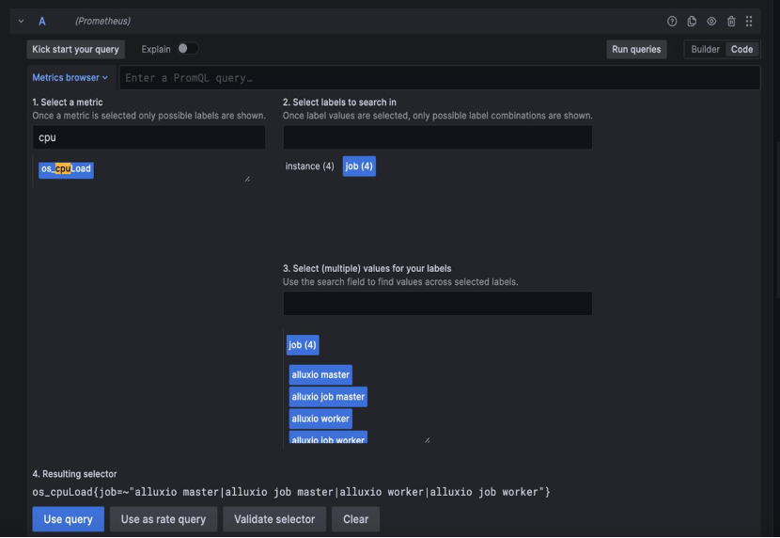Viewport: 780px width, 538px height.
Task: Duplicate query A with the copy icon
Action: click(692, 21)
